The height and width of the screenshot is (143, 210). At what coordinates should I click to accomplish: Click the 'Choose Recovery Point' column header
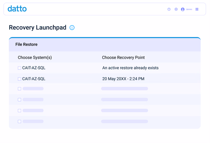(x=123, y=57)
